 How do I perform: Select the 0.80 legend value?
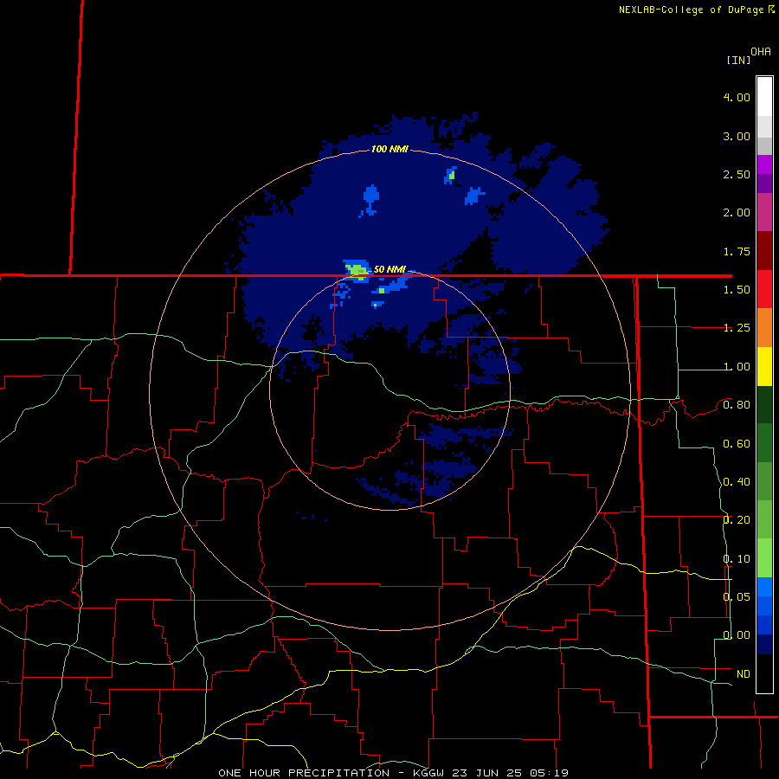coord(737,405)
